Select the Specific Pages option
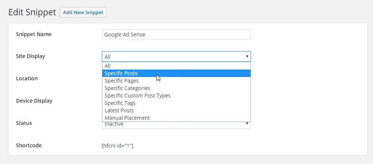373x164 pixels. (176, 81)
